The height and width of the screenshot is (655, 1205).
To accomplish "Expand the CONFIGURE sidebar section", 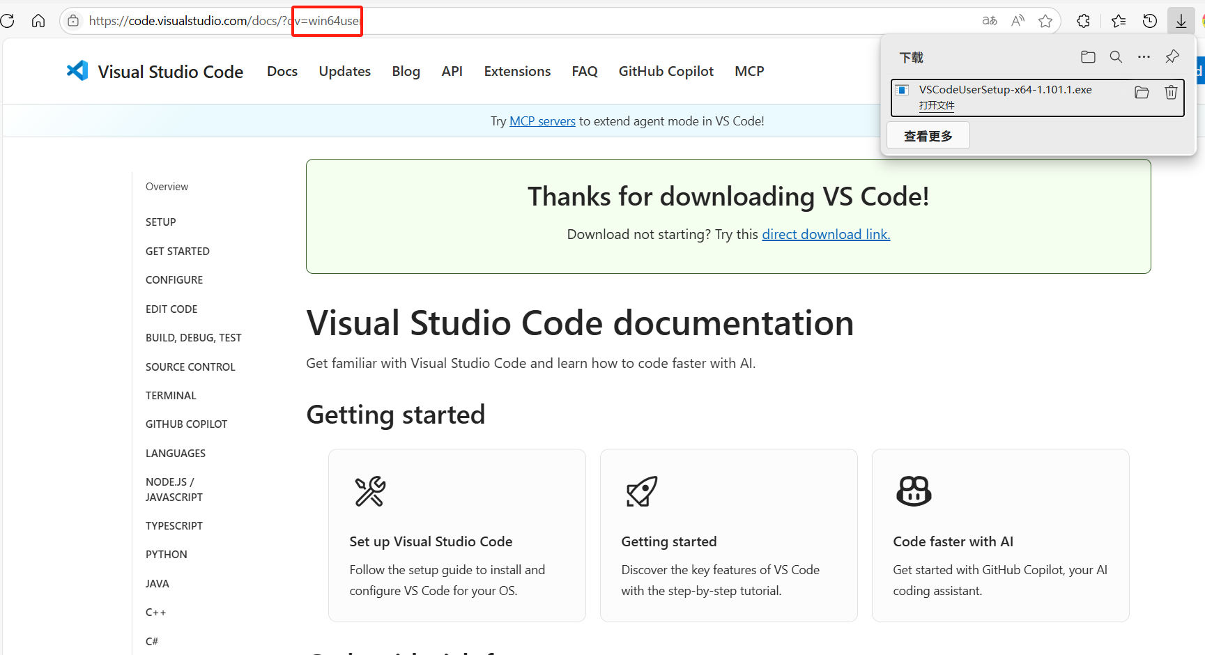I will click(x=174, y=280).
